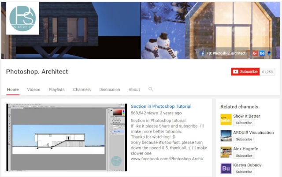282x177 pixels.
Task: Click the Related channels heading
Action: tap(239, 107)
